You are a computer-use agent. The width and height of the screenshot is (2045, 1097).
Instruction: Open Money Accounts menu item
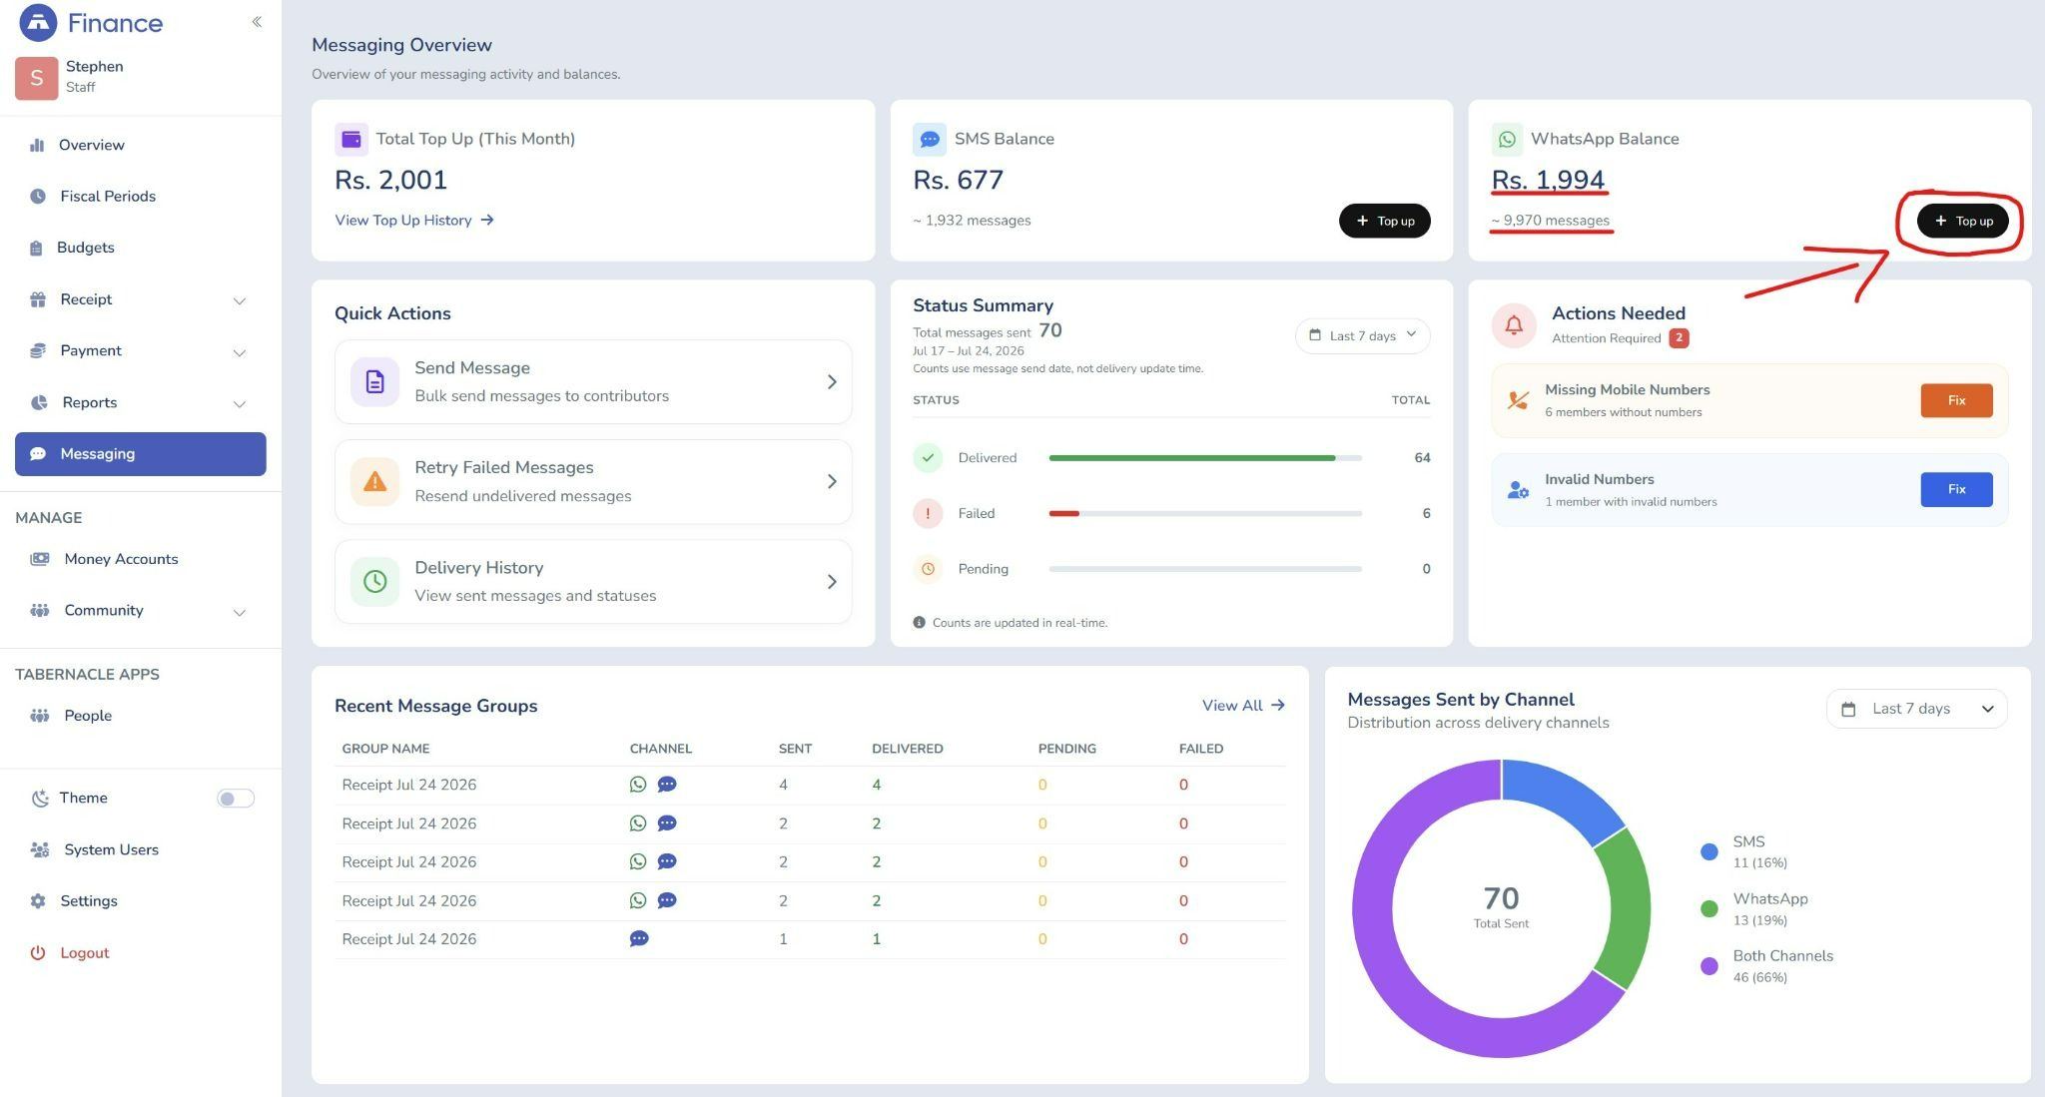(x=141, y=559)
